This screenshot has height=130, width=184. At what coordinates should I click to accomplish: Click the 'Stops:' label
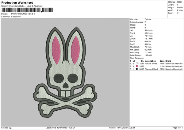[x=132, y=25]
